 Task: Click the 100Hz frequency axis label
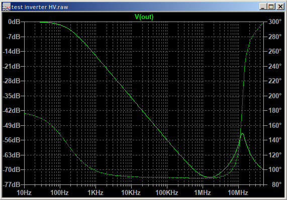tap(60, 192)
